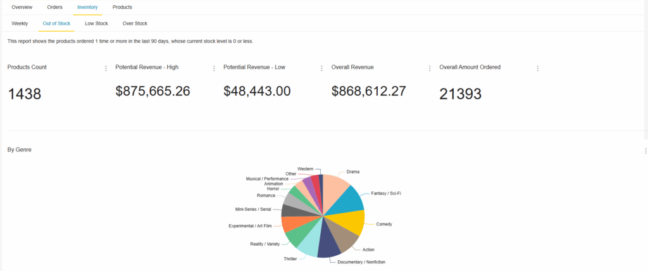Show the Over Stock report
Viewport: 648px width, 271px height.
(135, 23)
